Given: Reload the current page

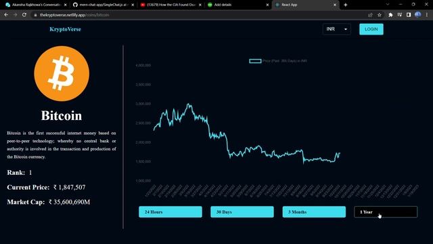Looking at the screenshot, I should coord(24,15).
